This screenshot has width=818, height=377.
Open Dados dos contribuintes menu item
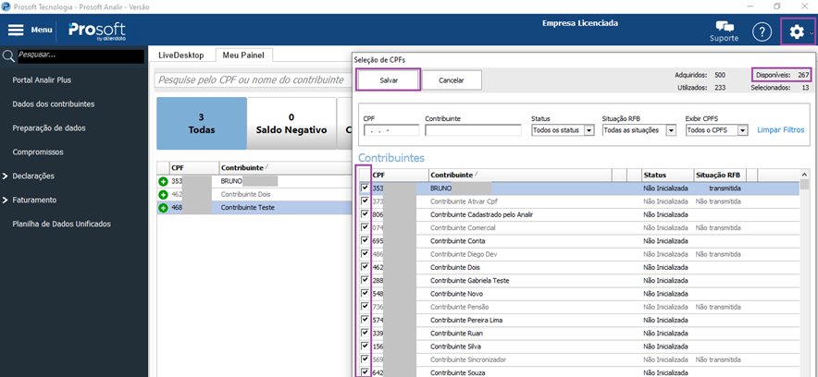pyautogui.click(x=54, y=104)
